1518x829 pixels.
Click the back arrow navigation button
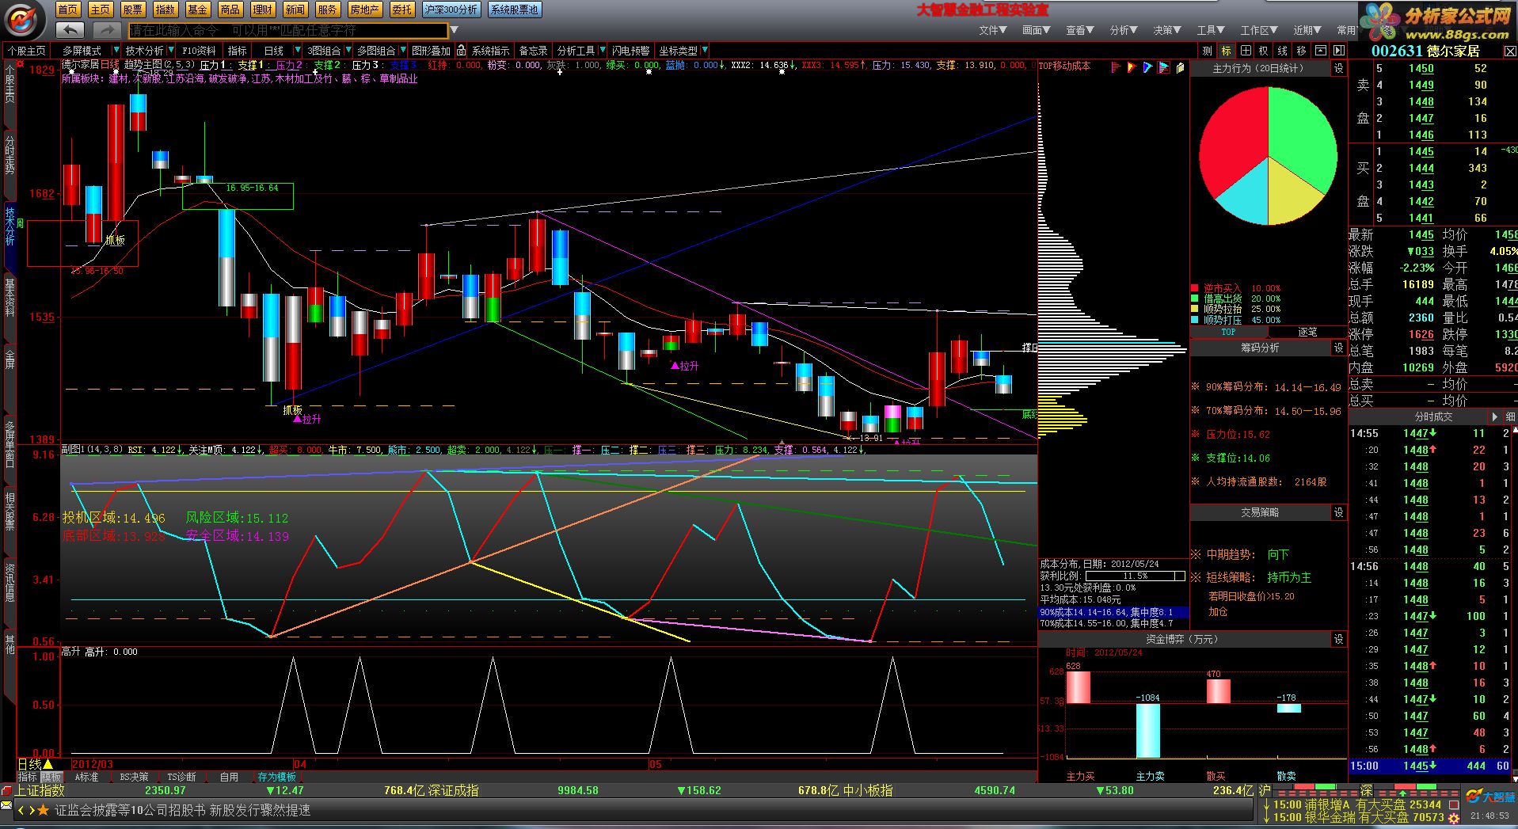[x=70, y=30]
